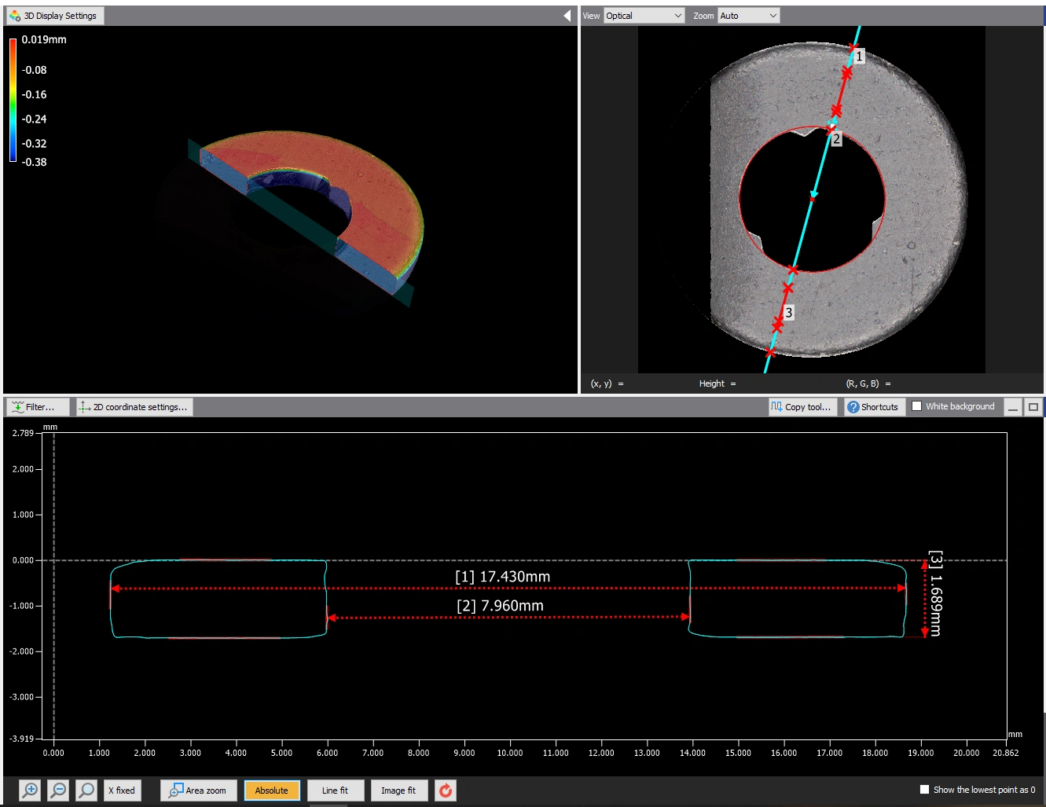Maximize the profile panel
The height and width of the screenshot is (807, 1046).
[1033, 407]
